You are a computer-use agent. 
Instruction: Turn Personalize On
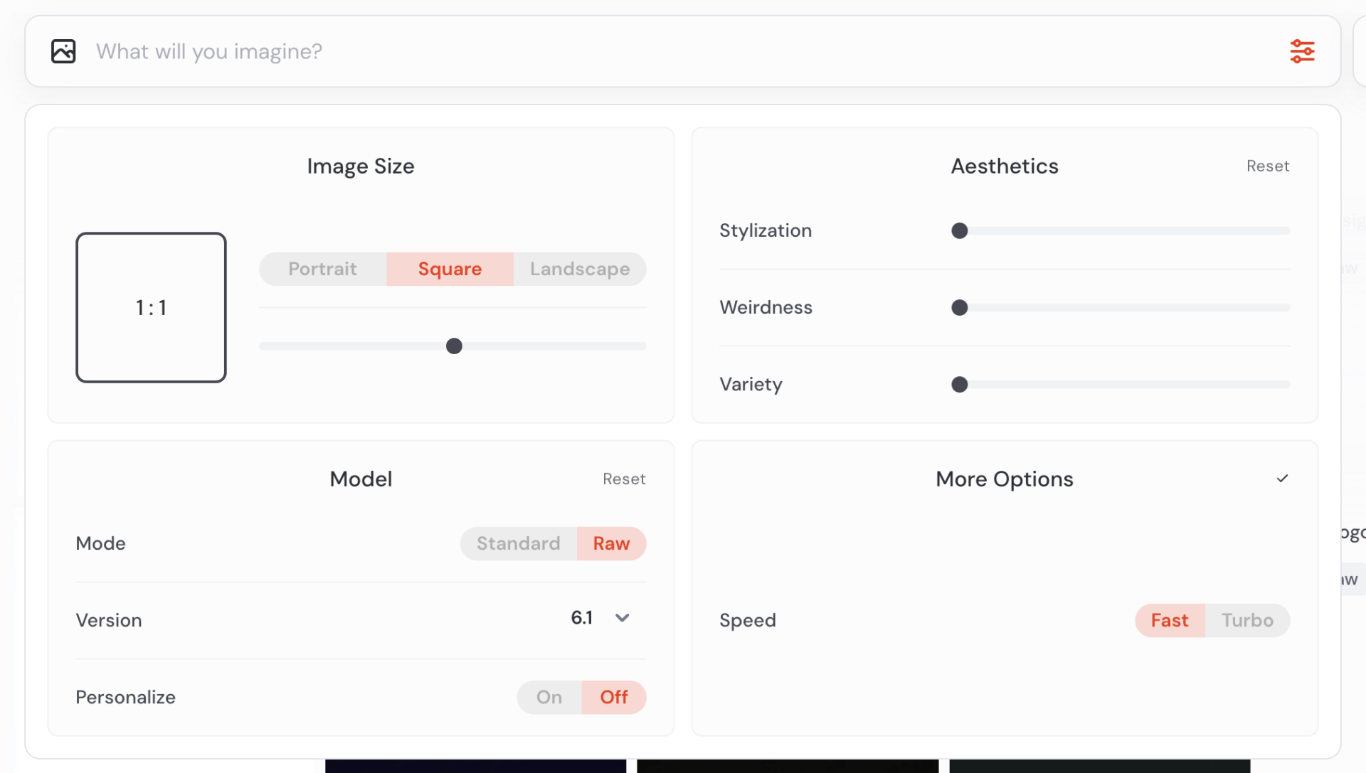549,697
